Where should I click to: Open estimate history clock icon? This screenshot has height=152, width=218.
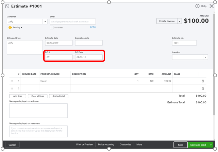(x=7, y=6)
